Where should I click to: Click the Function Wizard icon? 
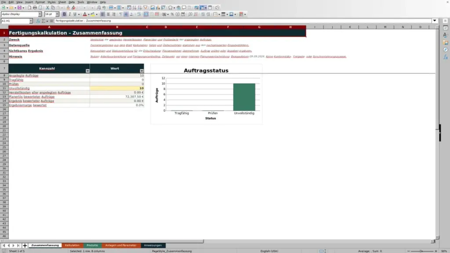[x=38, y=21]
